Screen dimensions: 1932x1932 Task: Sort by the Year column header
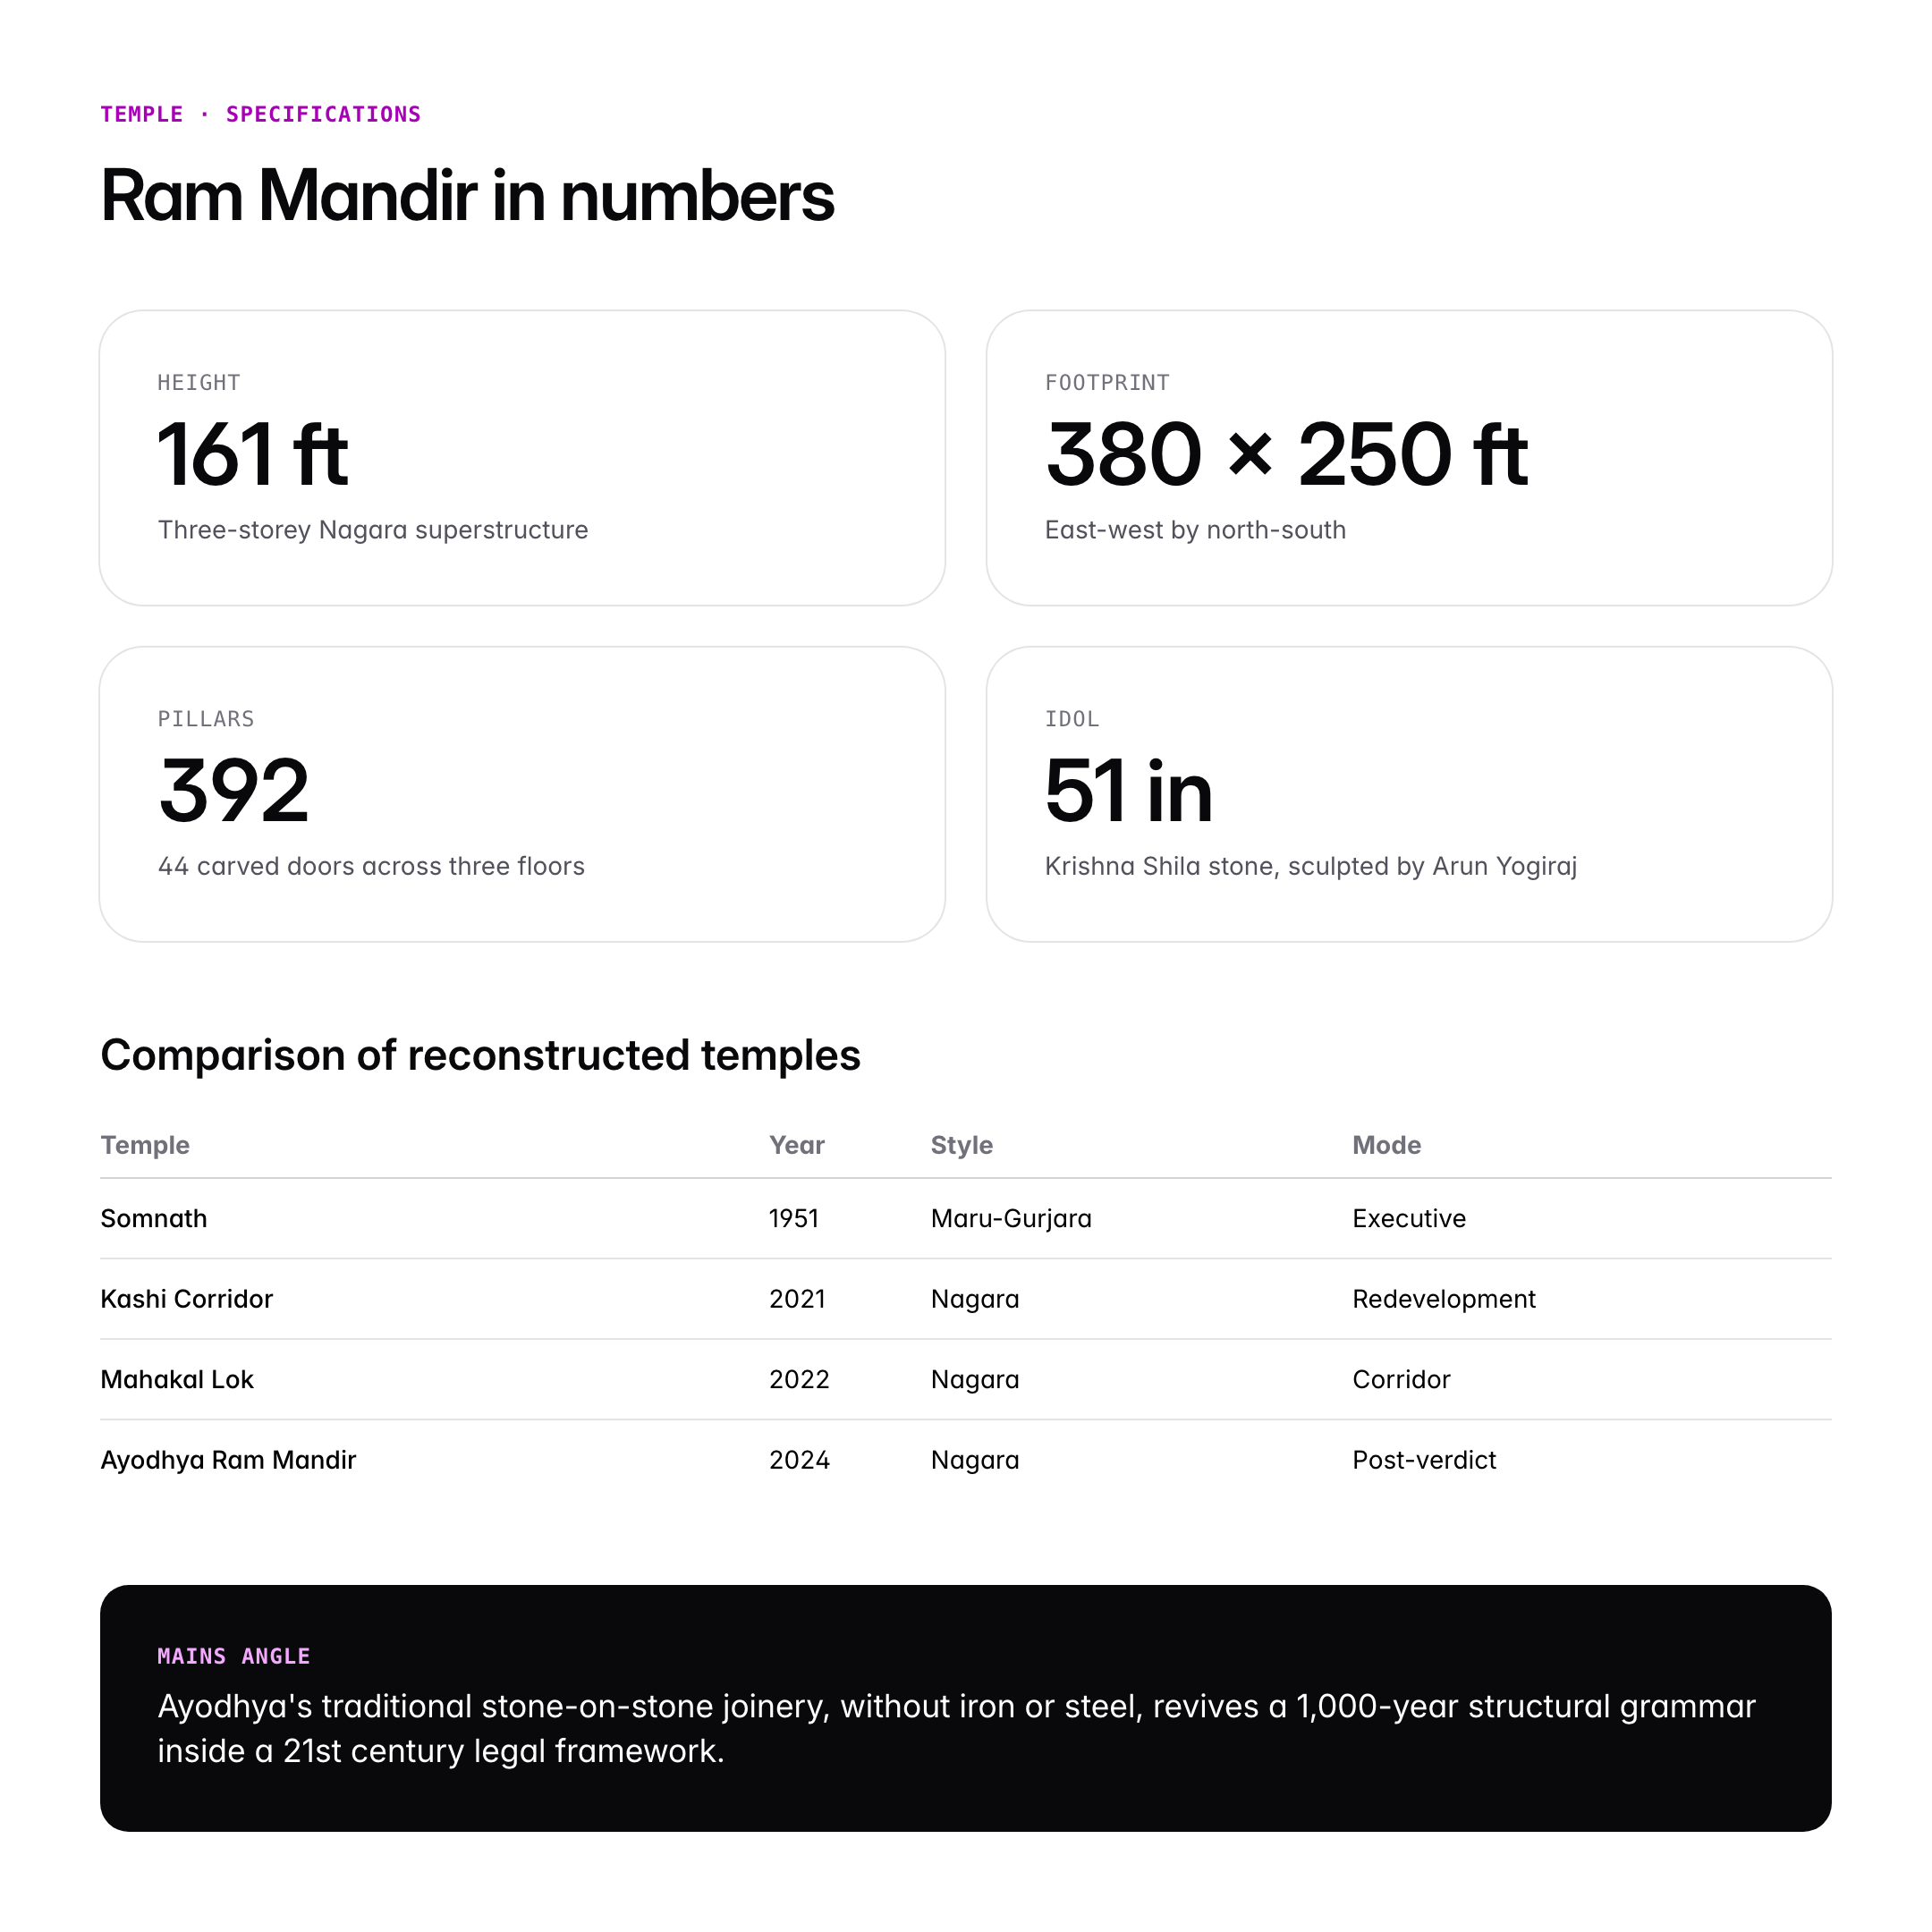tap(796, 1145)
